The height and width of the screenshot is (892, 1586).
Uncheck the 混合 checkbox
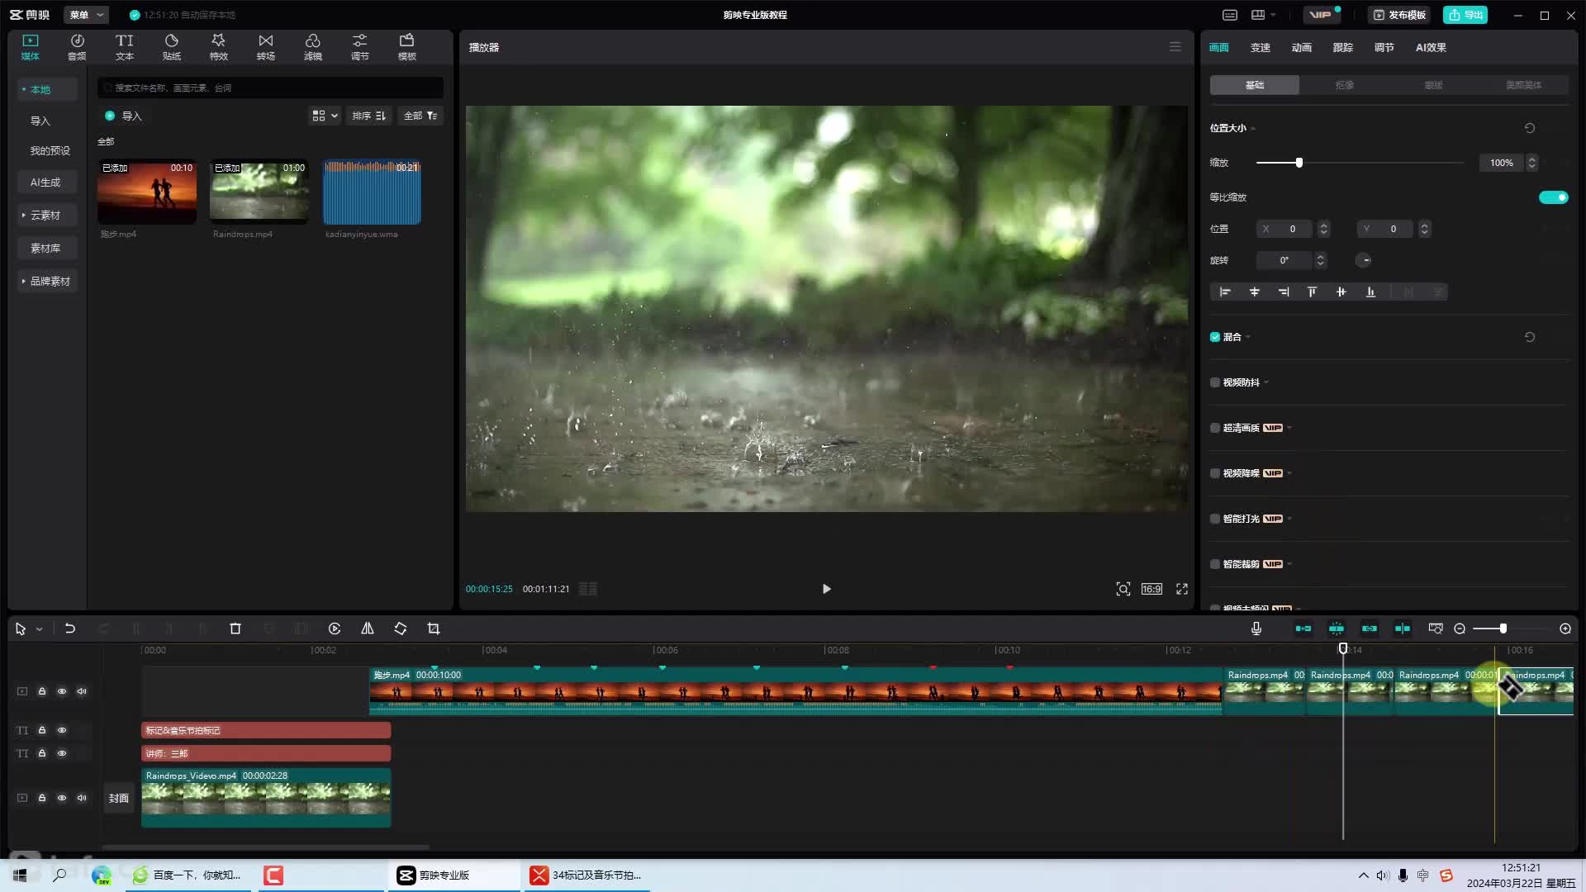tap(1215, 337)
